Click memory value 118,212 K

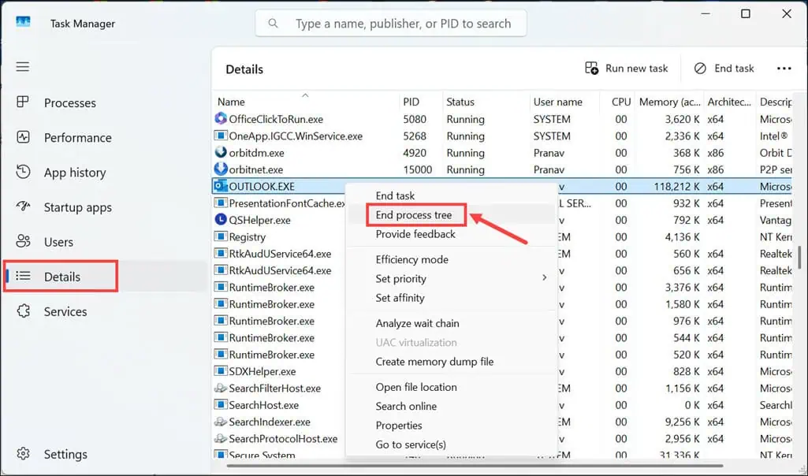[x=676, y=187]
